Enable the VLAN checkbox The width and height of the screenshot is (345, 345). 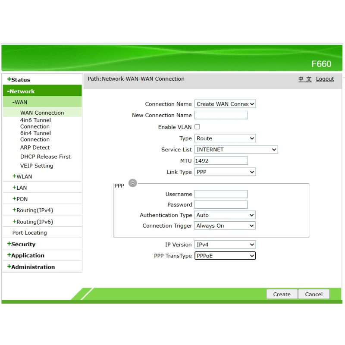tap(197, 127)
